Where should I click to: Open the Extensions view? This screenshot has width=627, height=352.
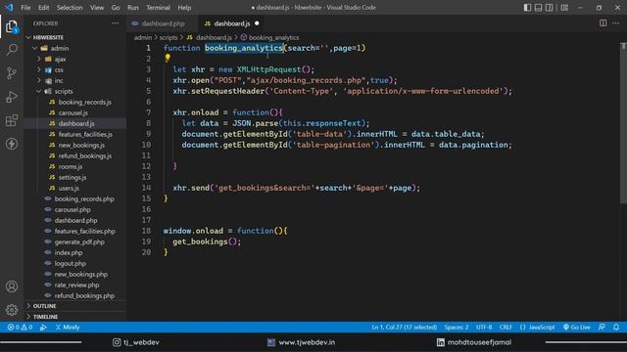(x=12, y=120)
